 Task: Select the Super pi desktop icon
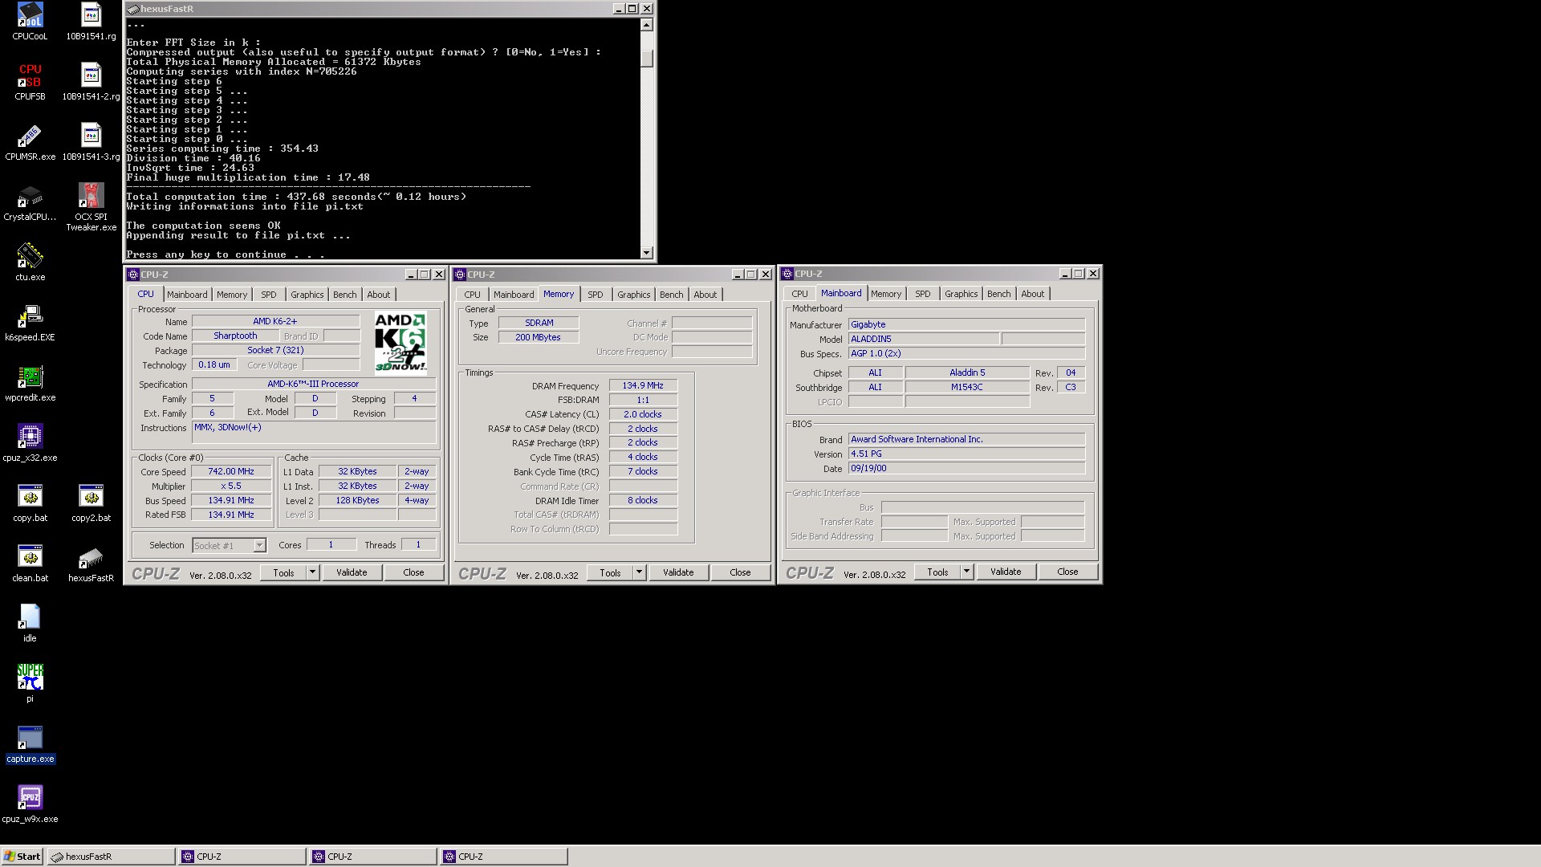(x=30, y=684)
